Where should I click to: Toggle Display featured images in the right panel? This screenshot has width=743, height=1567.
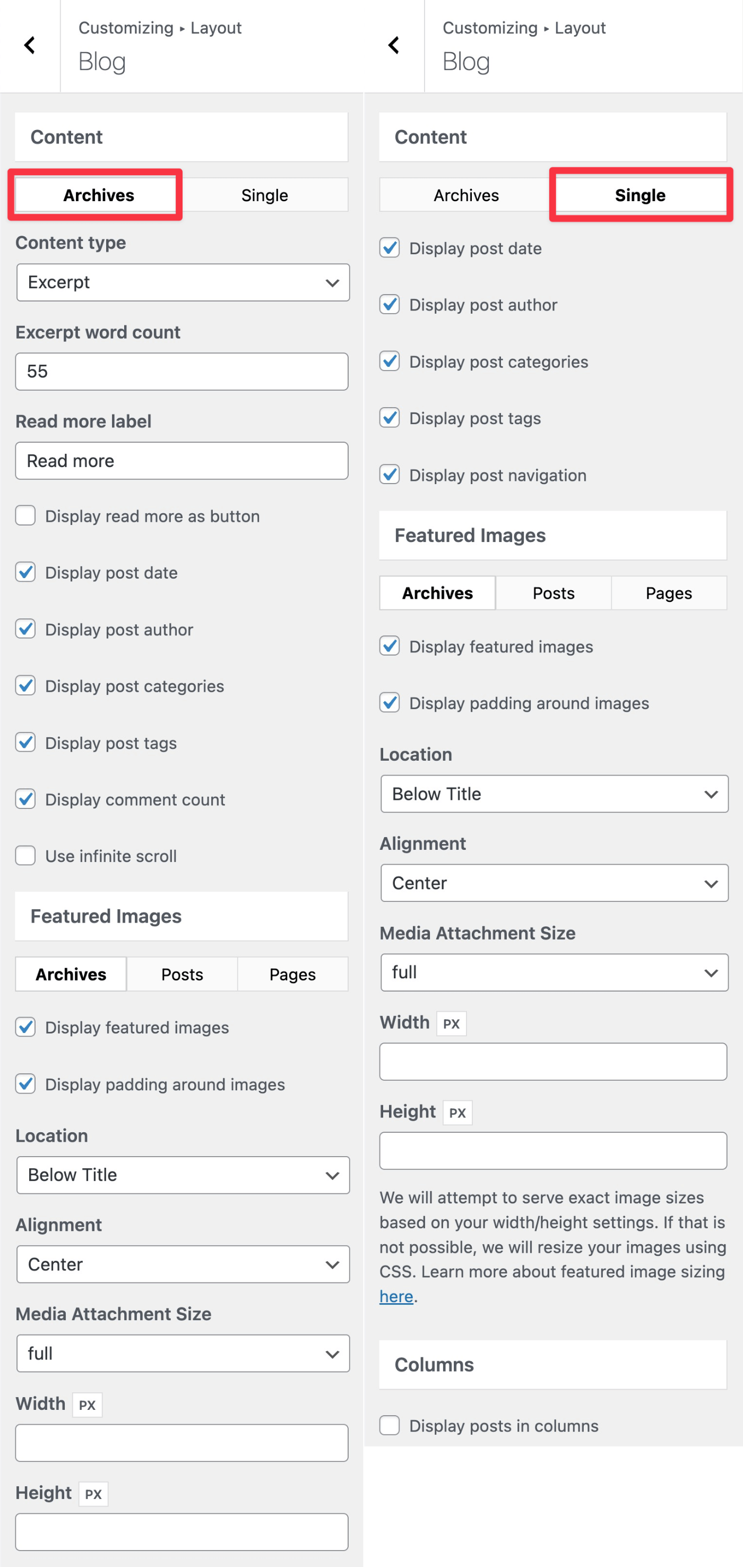390,646
